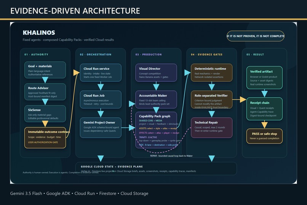Select the 'Role-separated Verifier' card
The width and height of the screenshot is (307, 205).
coord(212,100)
